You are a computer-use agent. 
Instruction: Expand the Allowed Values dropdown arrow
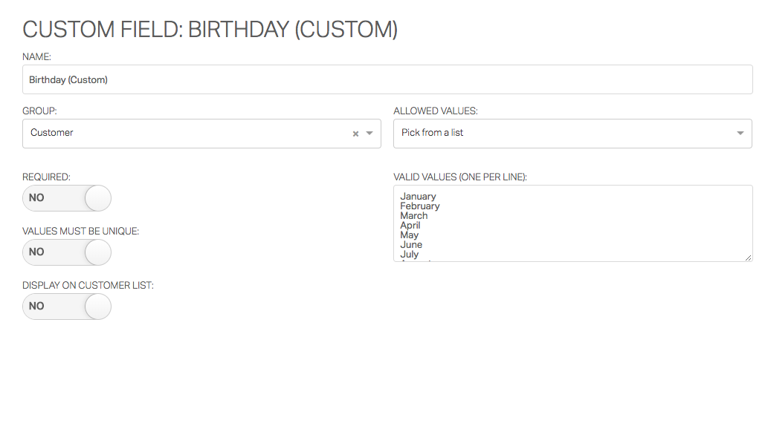(x=740, y=134)
